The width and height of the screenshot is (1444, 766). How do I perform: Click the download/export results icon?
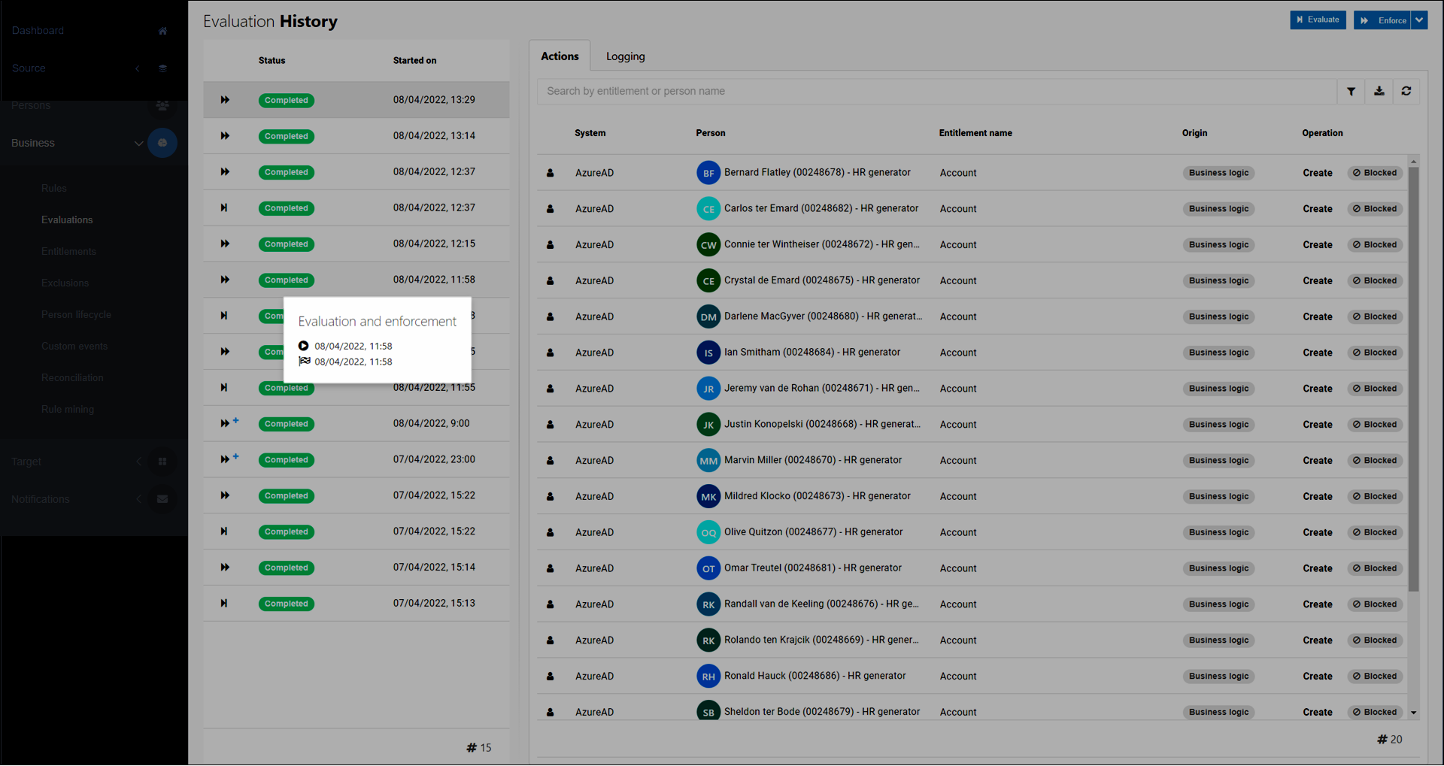(1379, 91)
